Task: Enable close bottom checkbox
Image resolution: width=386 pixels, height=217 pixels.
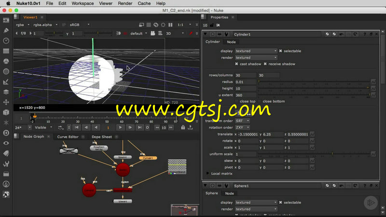Action: (x=260, y=101)
